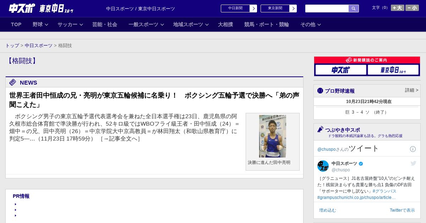Click the 10月23日21時42分現在 timestamp
426x223 pixels.
pos(369,102)
